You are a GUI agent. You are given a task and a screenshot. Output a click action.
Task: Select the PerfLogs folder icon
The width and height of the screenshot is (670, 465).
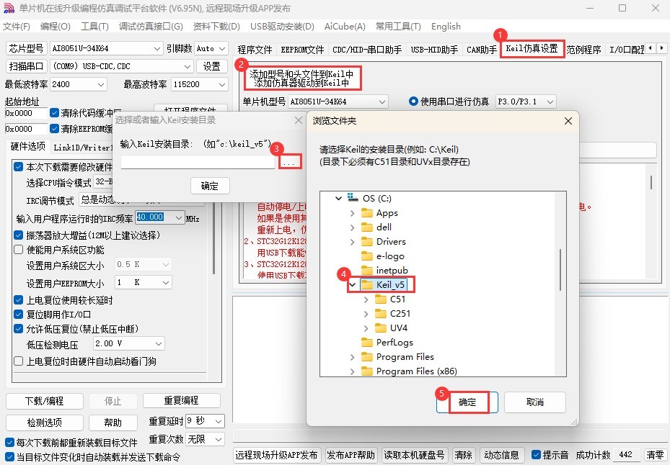366,342
